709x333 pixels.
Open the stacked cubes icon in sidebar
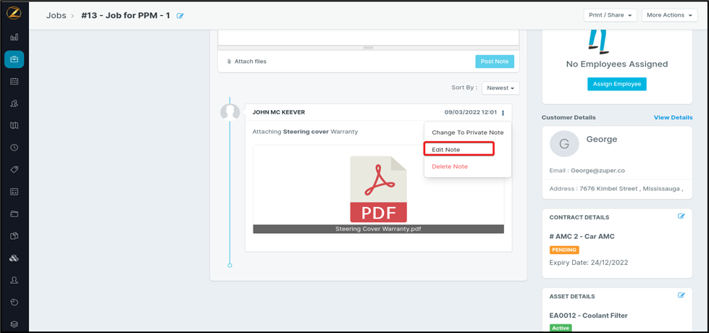pos(14,258)
